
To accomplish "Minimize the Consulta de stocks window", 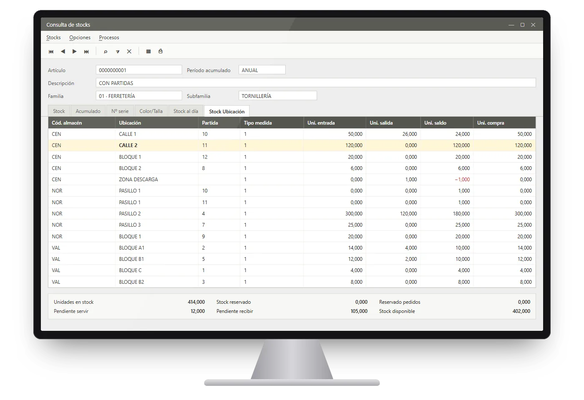I will [511, 25].
